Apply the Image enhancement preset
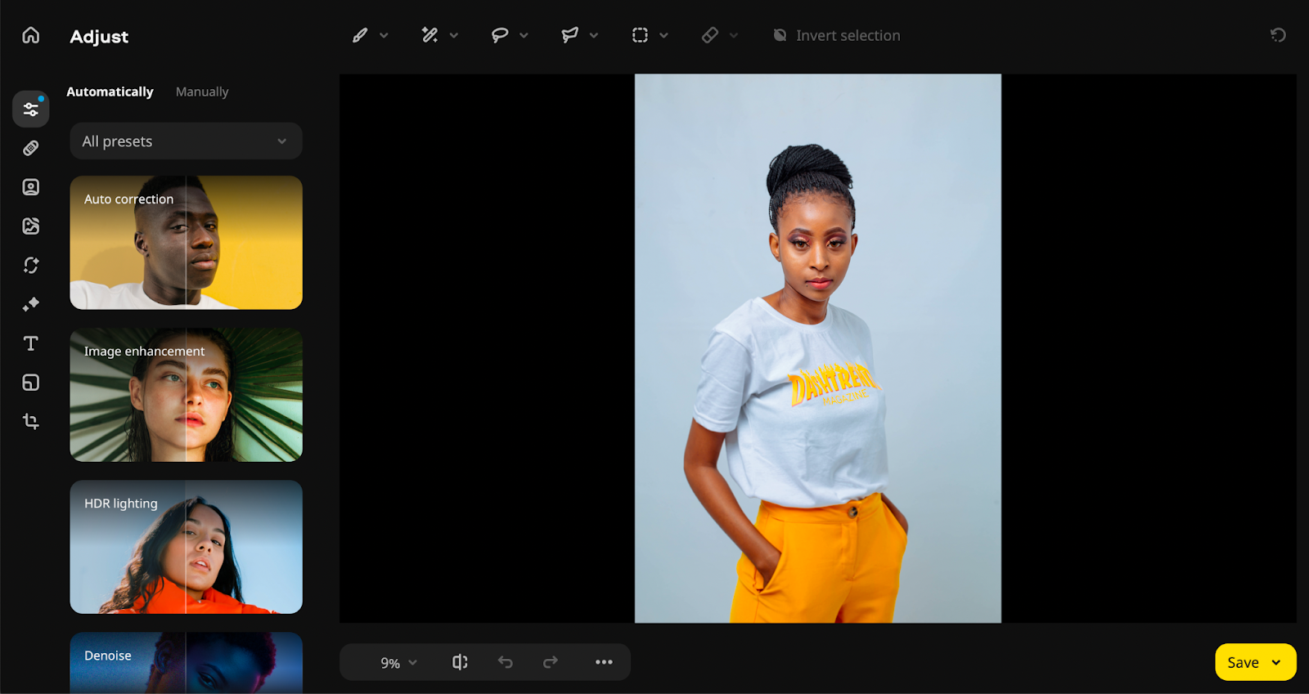Viewport: 1309px width, 694px height. 186,395
